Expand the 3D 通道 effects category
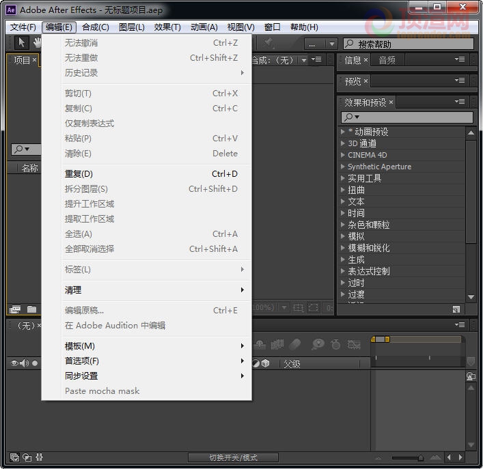 point(342,143)
